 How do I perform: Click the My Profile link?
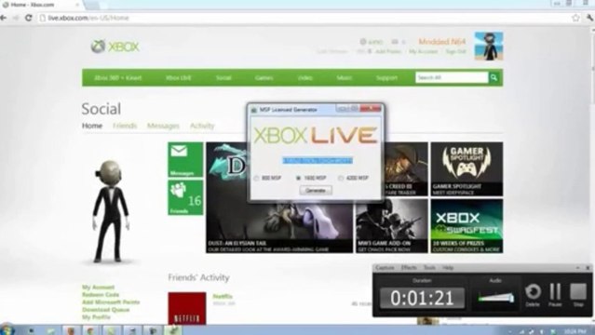[97, 317]
